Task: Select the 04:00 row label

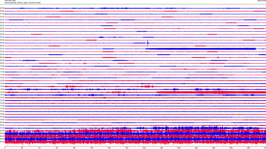Action: coord(2,31)
